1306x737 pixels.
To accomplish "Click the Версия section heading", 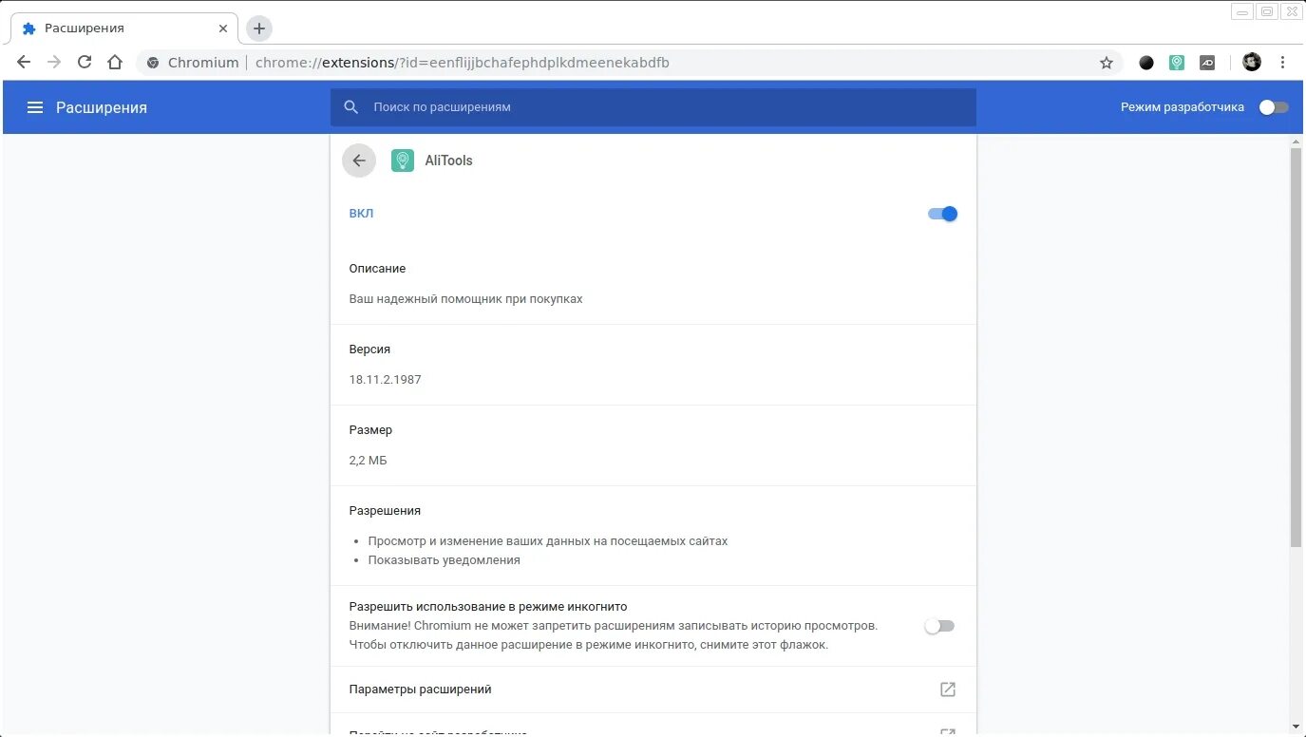I will point(369,350).
